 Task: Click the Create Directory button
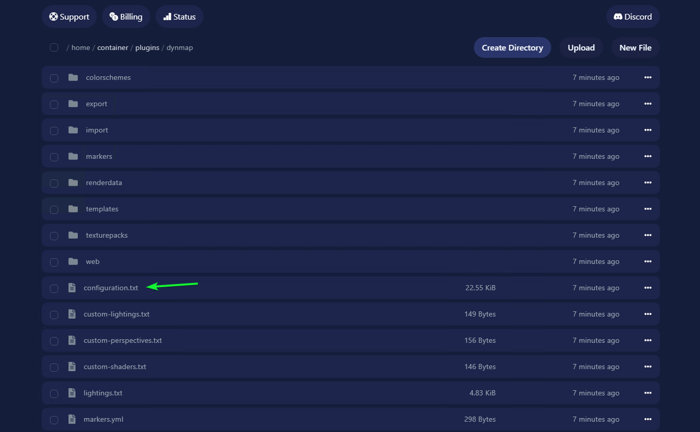pos(512,47)
